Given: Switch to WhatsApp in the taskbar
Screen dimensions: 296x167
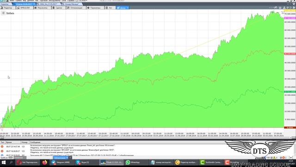Looking at the screenshot, I should 136,162.
